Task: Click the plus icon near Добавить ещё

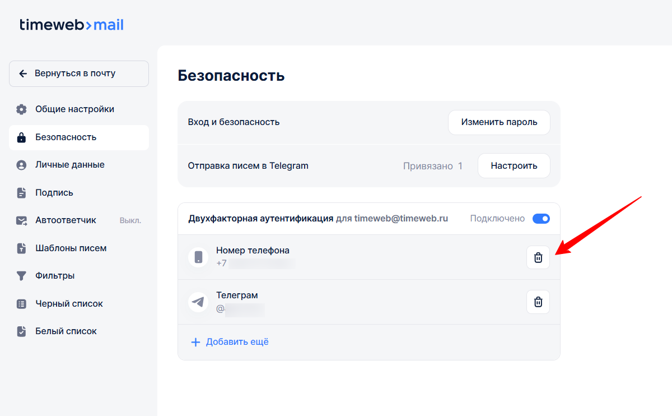Action: (195, 342)
